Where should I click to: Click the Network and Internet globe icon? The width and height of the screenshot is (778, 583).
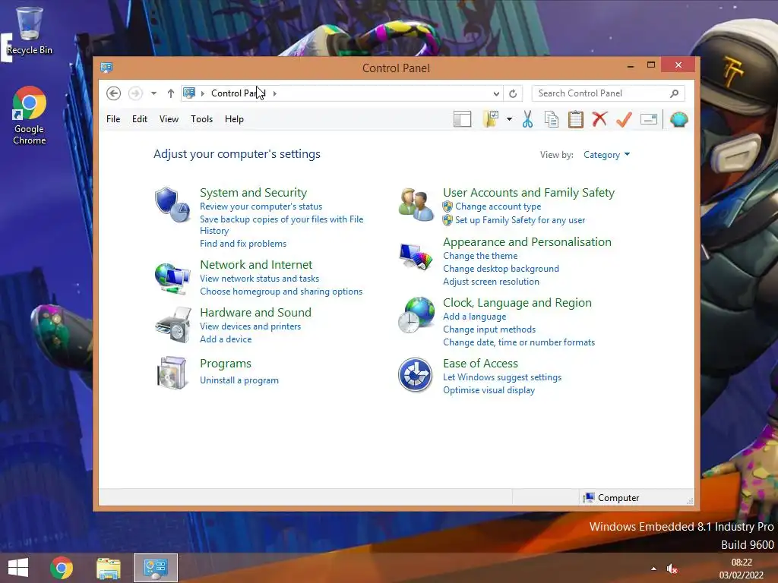click(x=172, y=278)
